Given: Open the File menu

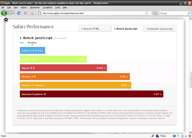Looking at the screenshot, I should coord(3,7).
